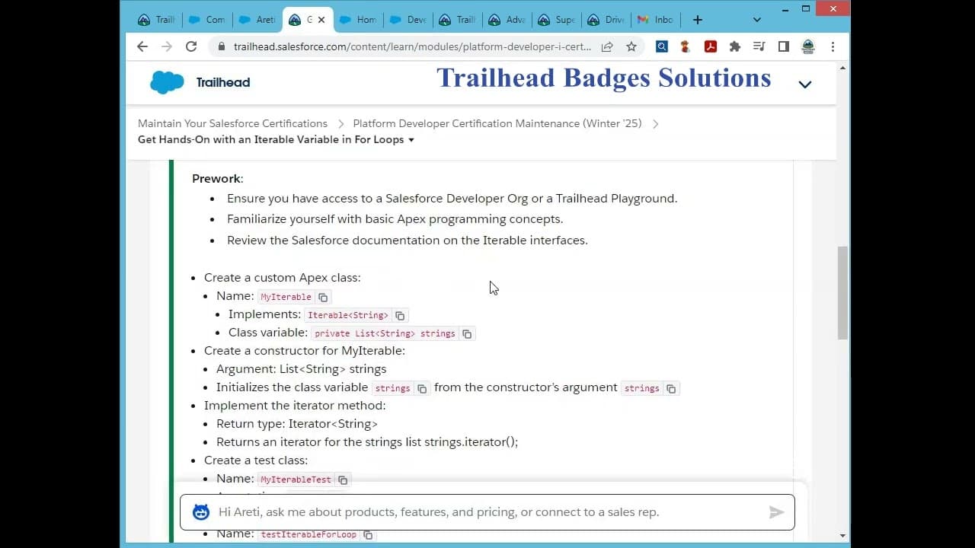View site information via the lock icon
The width and height of the screenshot is (975, 548).
[221, 46]
